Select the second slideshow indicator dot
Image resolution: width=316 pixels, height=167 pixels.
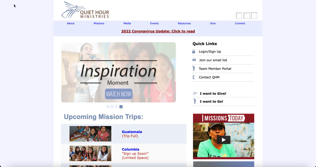pos(112,107)
